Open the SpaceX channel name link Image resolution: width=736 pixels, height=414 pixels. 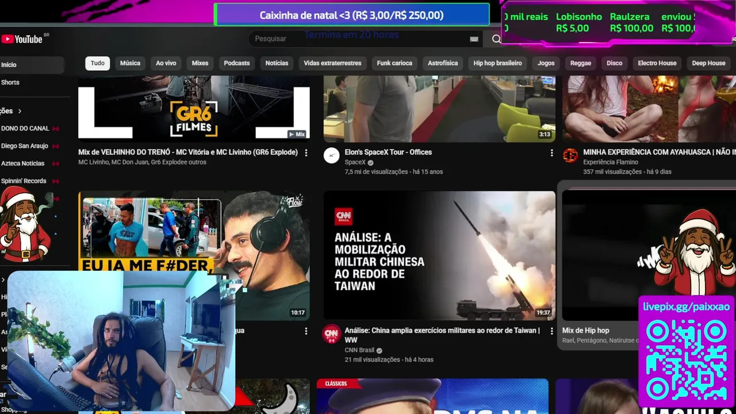click(x=355, y=163)
